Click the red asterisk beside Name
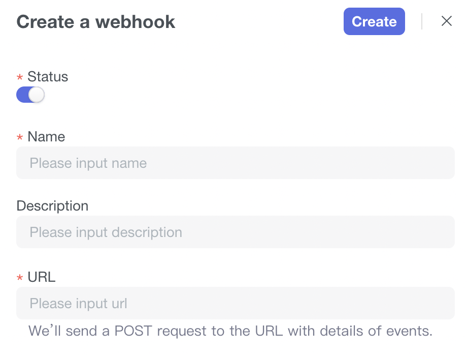Viewport: 467px width, 355px height. pos(20,138)
